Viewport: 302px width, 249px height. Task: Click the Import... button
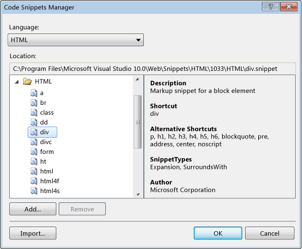pyautogui.click(x=33, y=233)
